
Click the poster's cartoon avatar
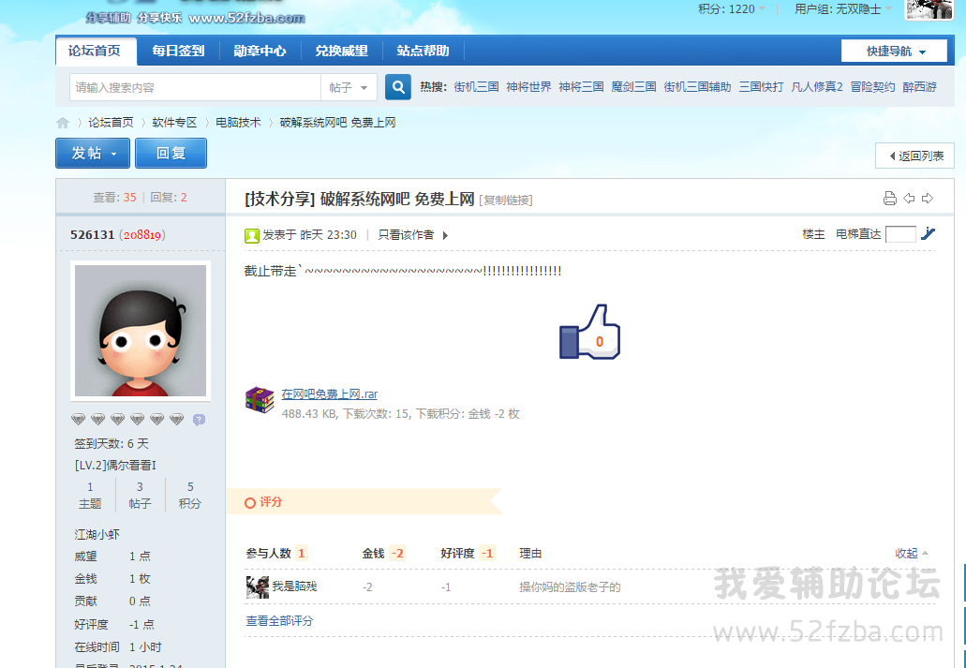point(141,331)
